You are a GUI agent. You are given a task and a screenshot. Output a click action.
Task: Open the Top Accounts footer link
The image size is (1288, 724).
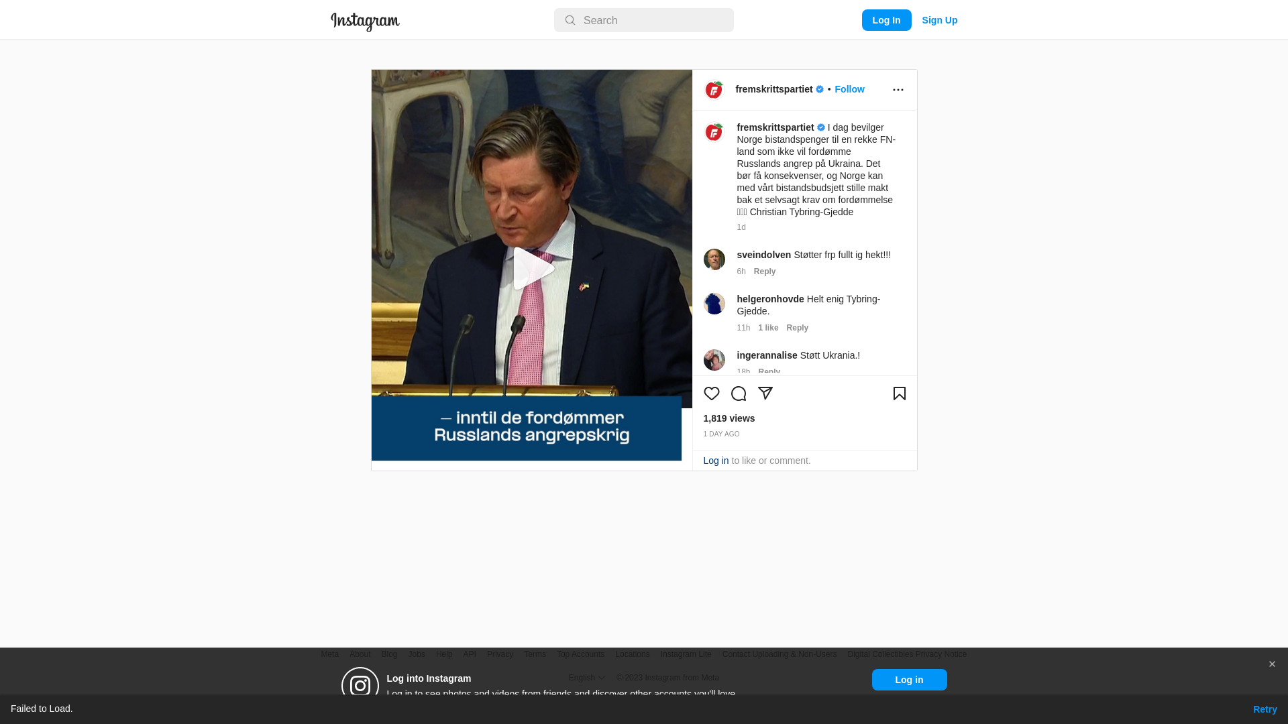point(580,654)
